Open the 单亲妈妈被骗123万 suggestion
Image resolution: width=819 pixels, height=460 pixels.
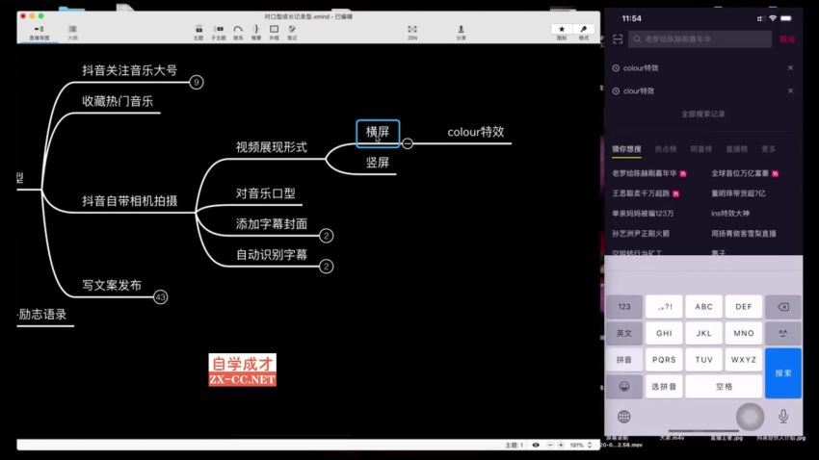click(643, 214)
